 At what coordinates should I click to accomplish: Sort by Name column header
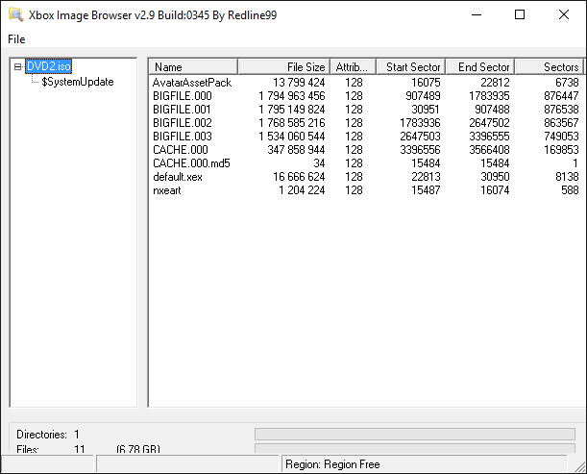(x=193, y=66)
